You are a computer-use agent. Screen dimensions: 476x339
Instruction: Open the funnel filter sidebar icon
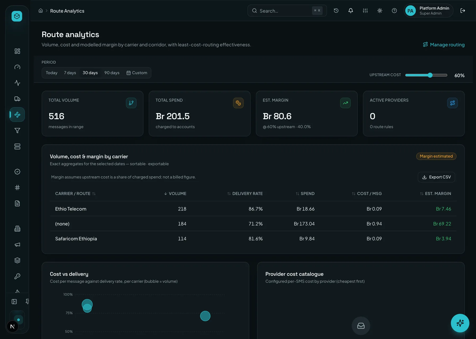point(17,131)
